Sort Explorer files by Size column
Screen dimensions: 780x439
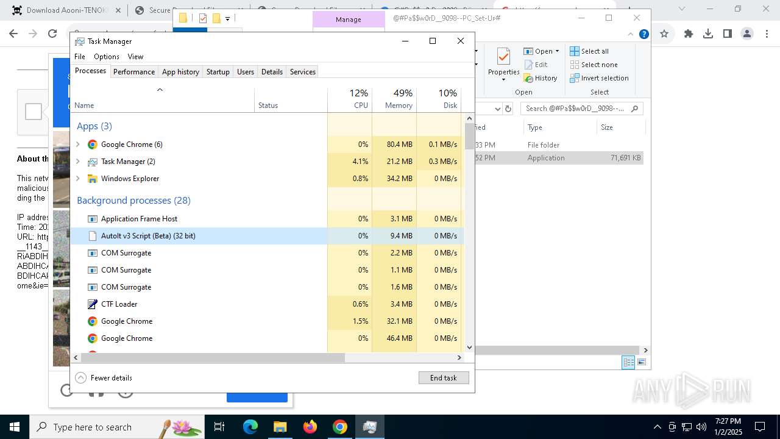point(620,127)
